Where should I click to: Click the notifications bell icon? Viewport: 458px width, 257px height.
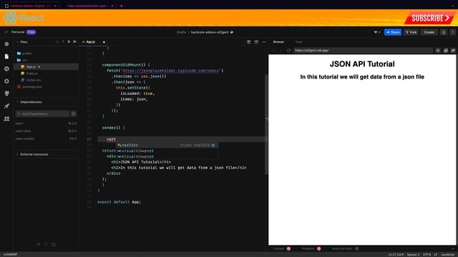tap(444, 32)
